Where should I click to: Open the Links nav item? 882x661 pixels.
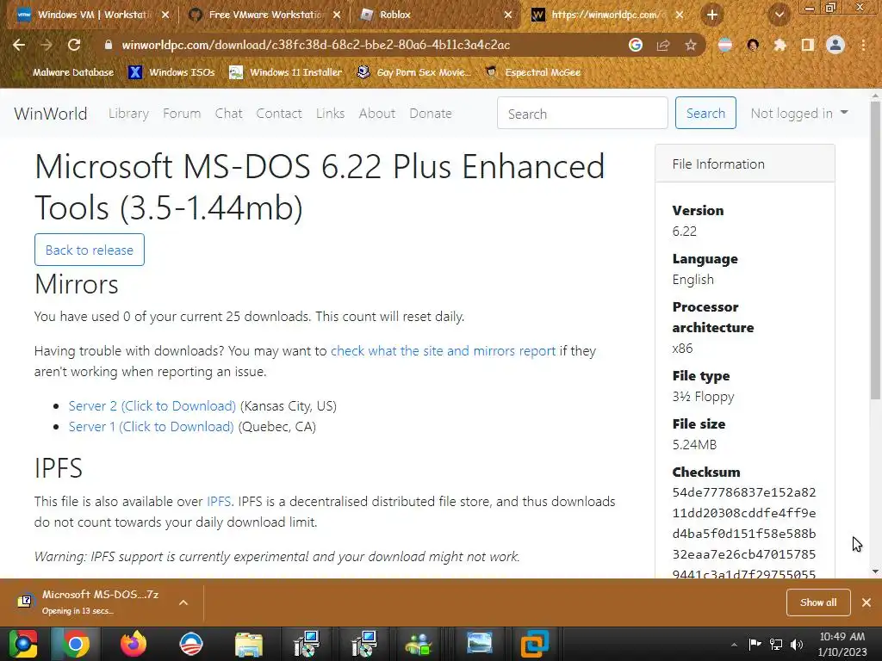[x=330, y=114]
